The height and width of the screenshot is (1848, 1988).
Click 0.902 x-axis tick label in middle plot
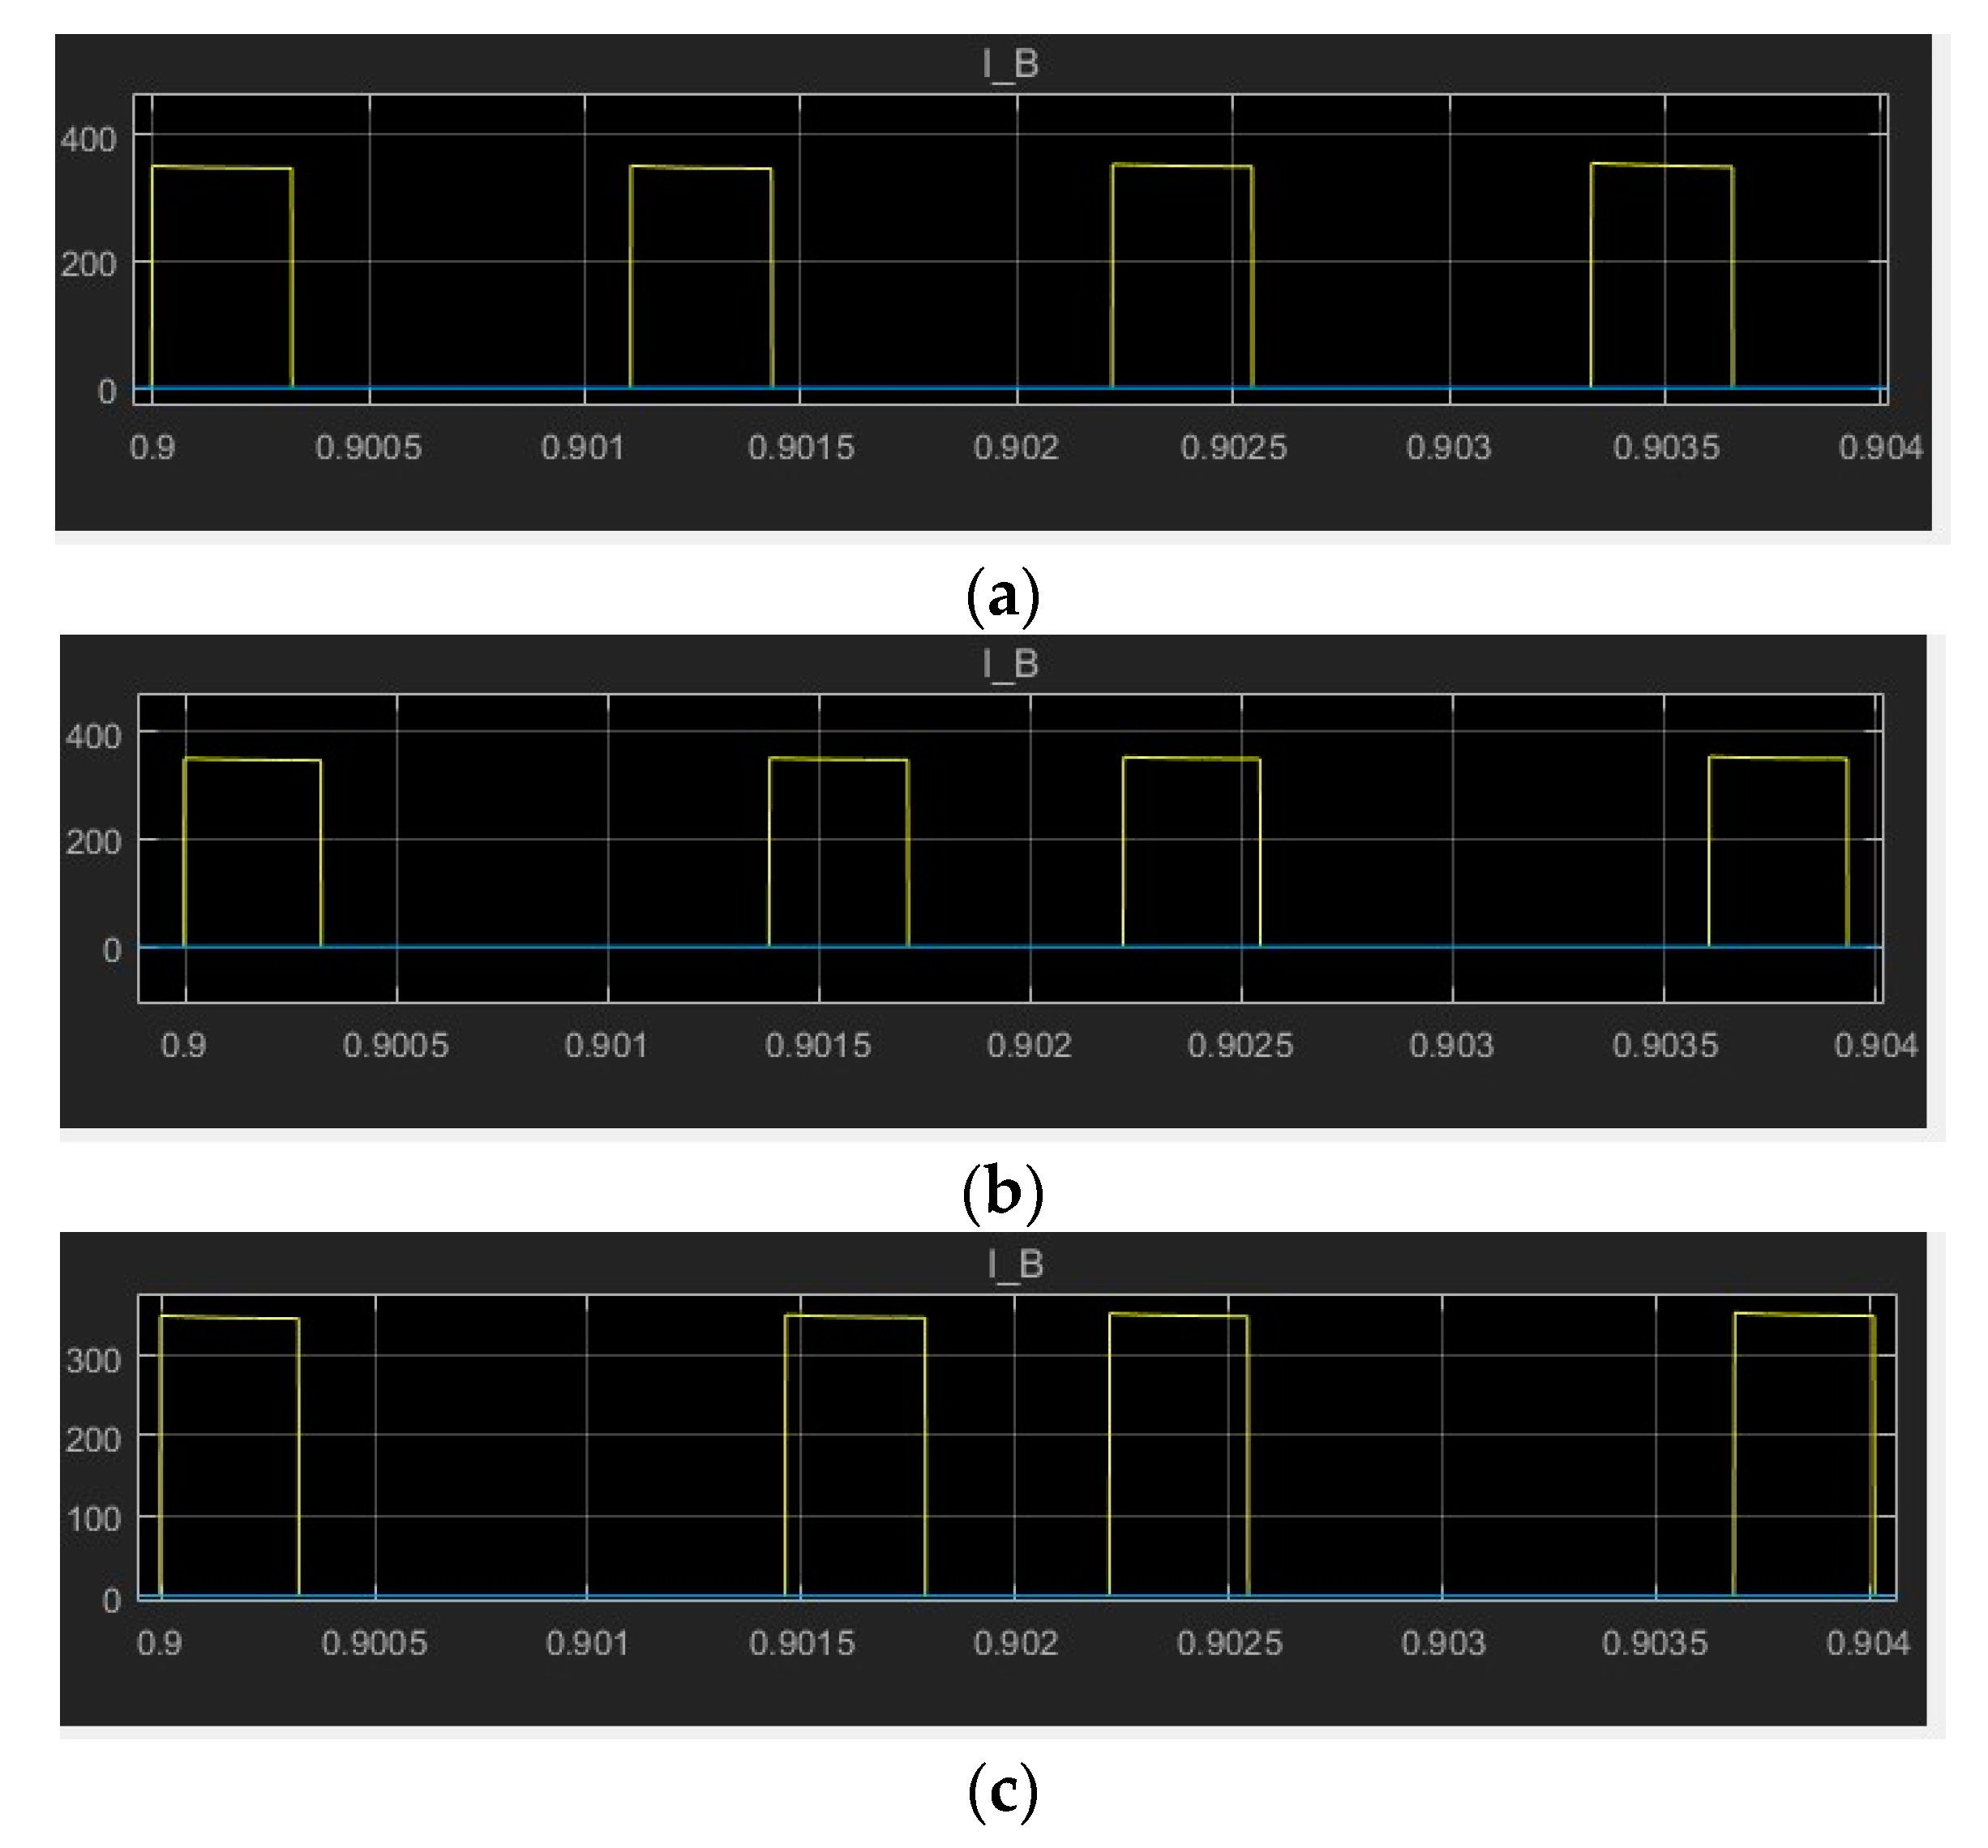point(1029,1046)
